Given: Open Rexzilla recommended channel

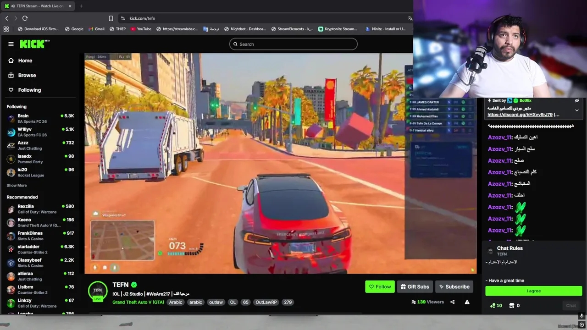Looking at the screenshot, I should (40, 209).
